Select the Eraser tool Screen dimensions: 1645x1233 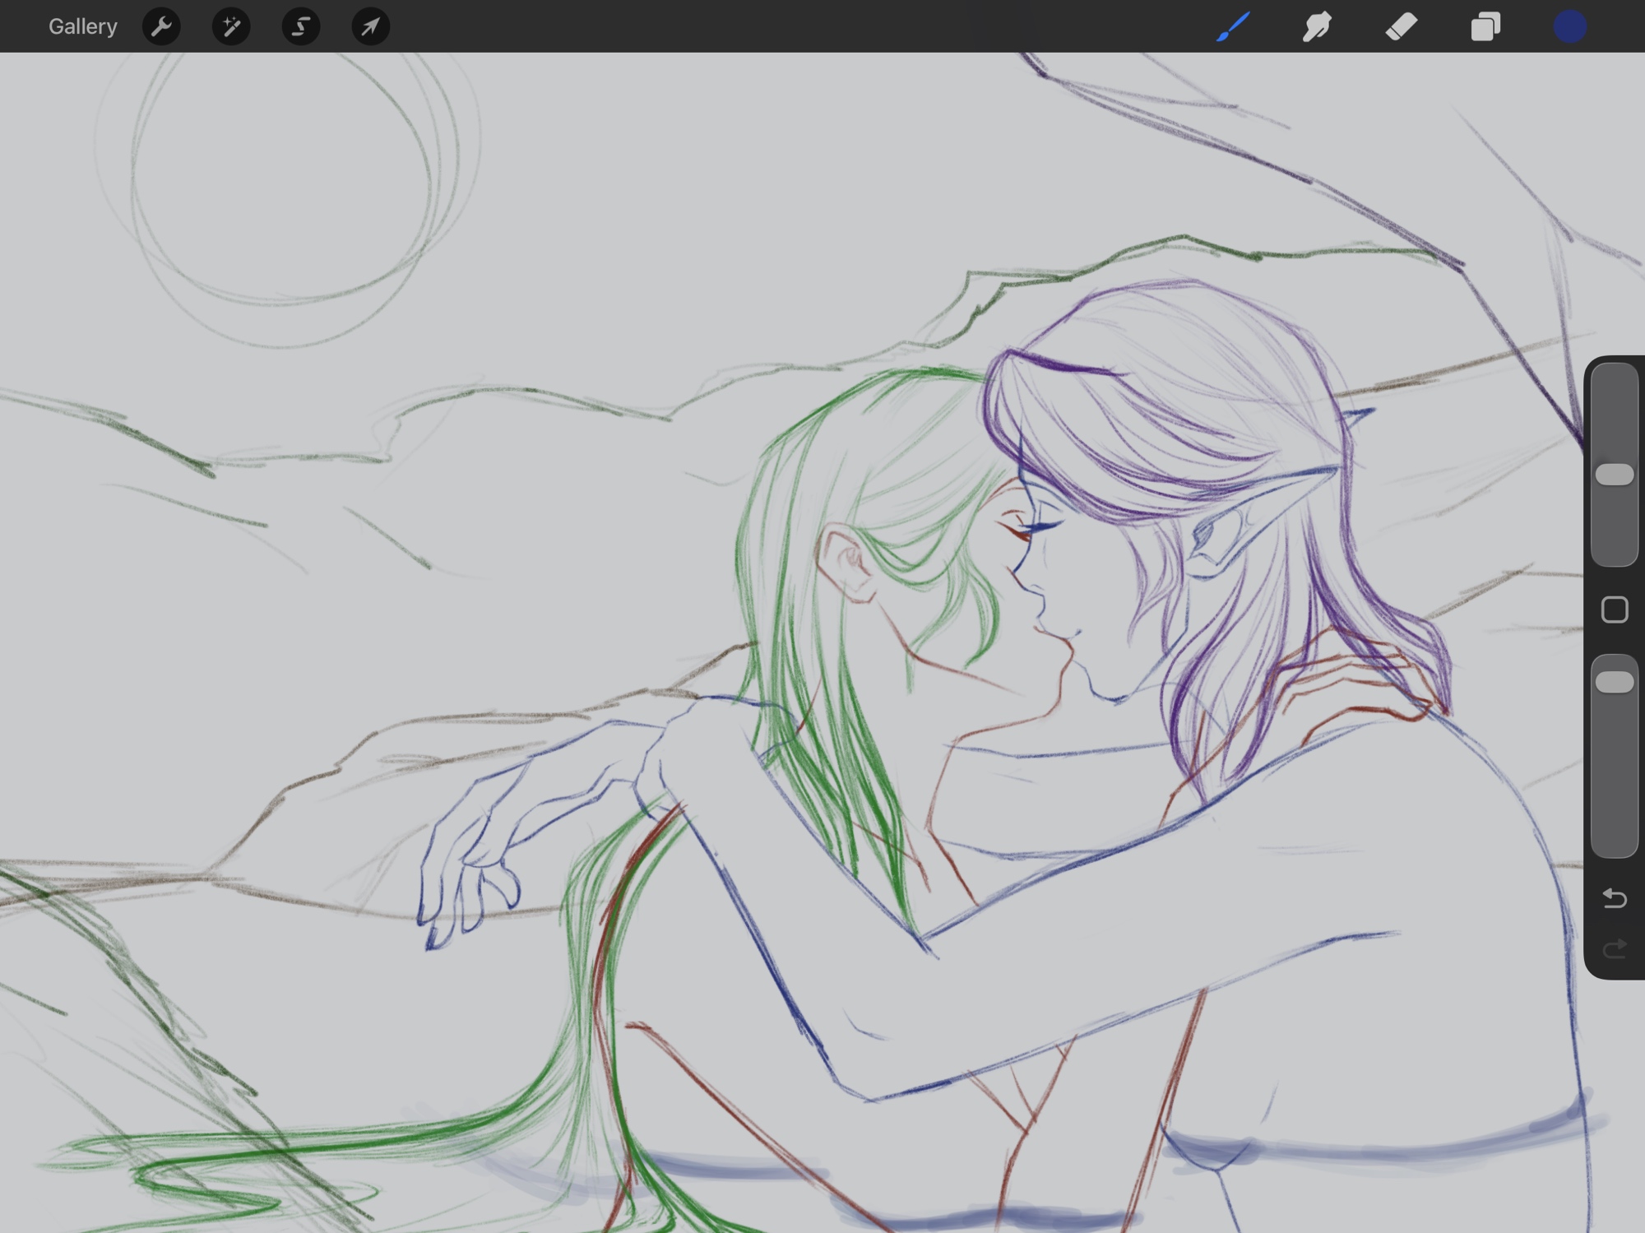pyautogui.click(x=1401, y=26)
